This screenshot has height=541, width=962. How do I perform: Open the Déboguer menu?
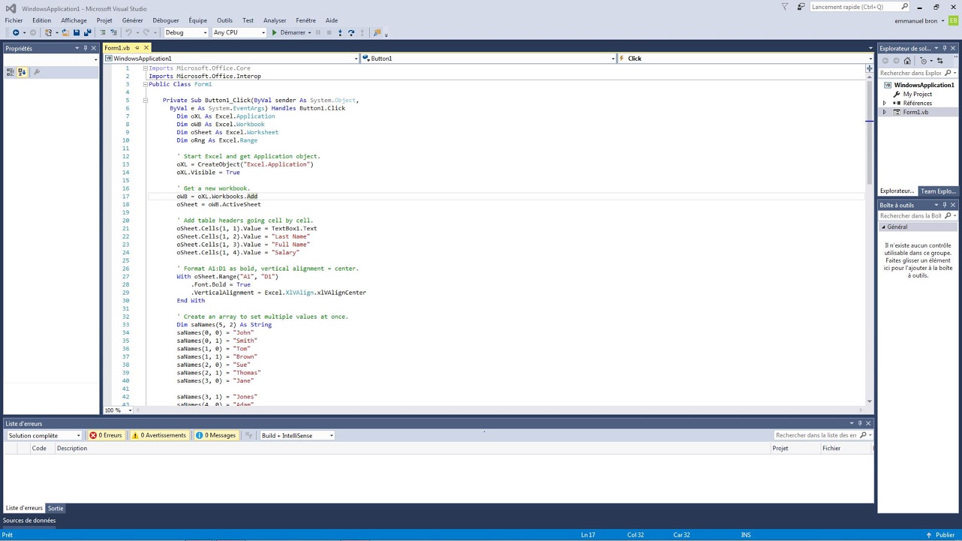166,20
